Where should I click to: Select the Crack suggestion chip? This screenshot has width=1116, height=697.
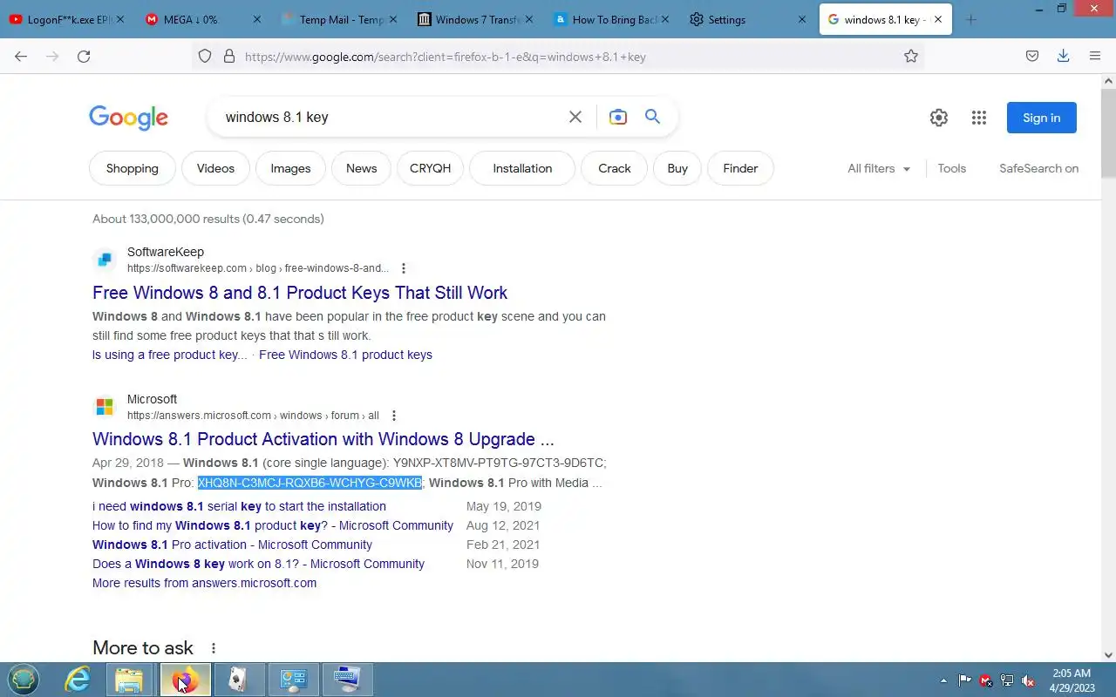(614, 168)
